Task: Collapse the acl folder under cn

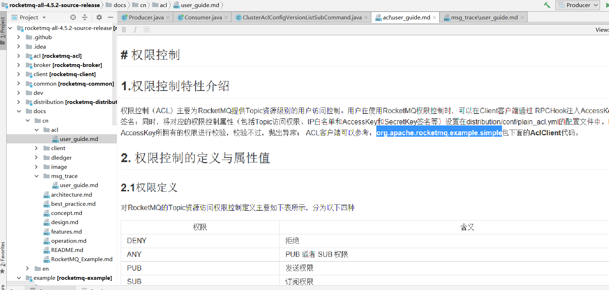Action: (x=36, y=130)
